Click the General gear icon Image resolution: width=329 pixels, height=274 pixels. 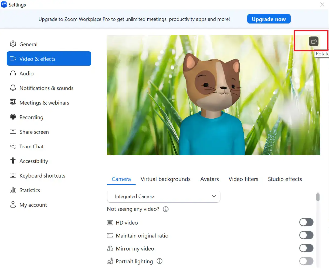pyautogui.click(x=13, y=44)
